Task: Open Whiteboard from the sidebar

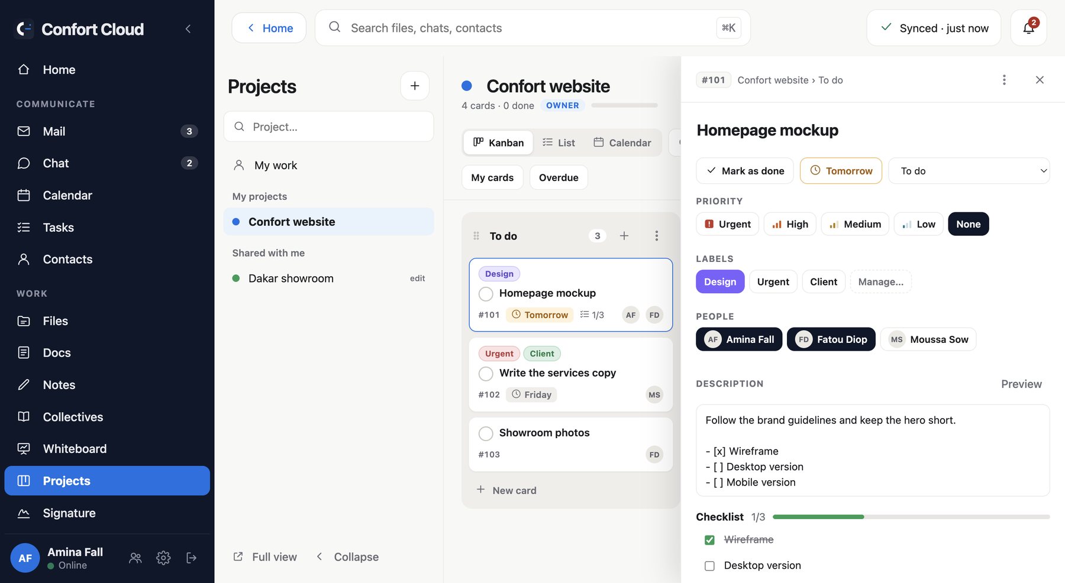Action: (x=107, y=449)
